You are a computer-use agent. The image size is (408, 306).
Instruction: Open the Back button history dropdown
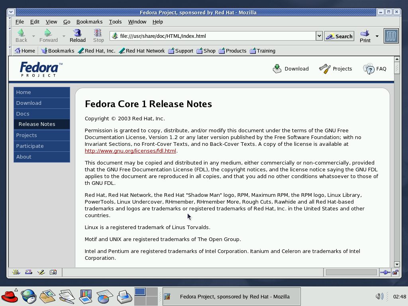click(33, 36)
